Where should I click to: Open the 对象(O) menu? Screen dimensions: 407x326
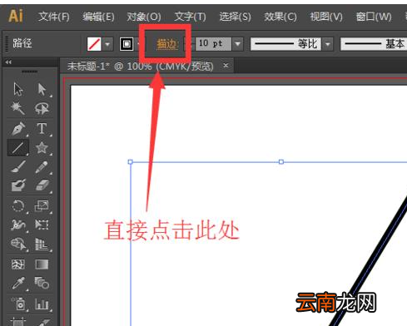click(144, 17)
